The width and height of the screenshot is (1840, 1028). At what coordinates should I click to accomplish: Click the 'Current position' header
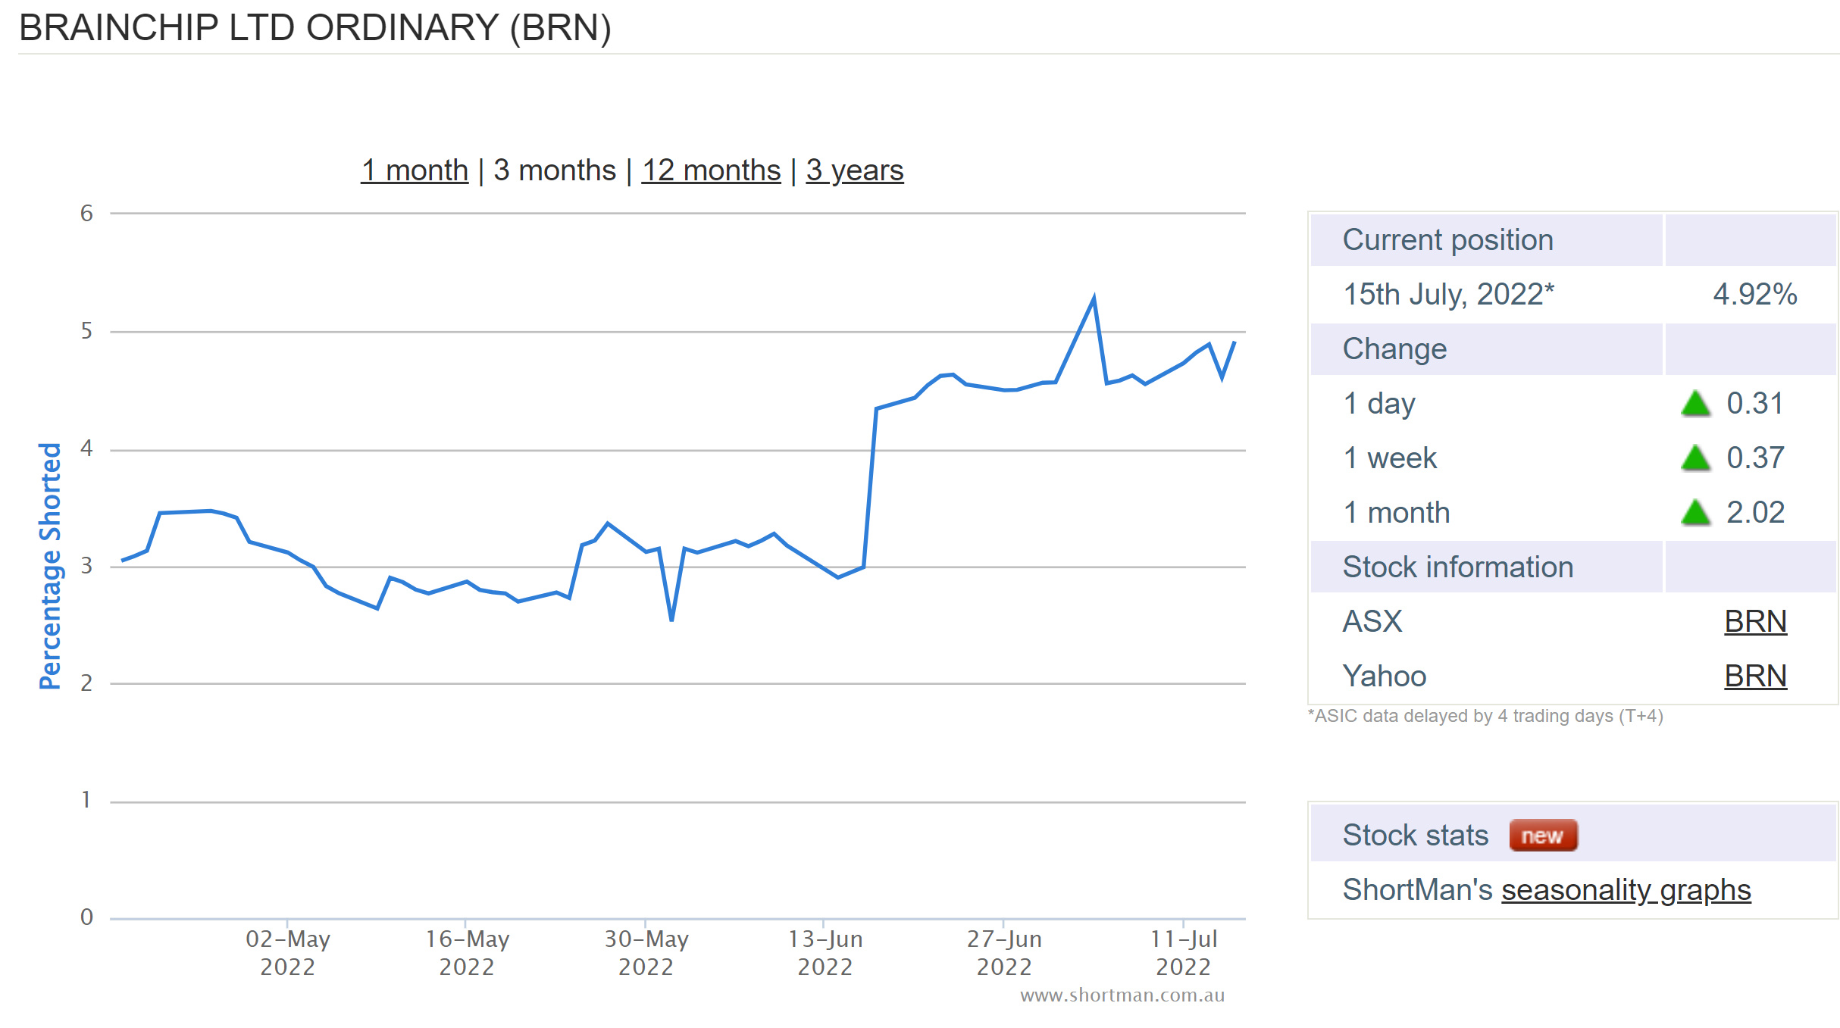pos(1448,240)
